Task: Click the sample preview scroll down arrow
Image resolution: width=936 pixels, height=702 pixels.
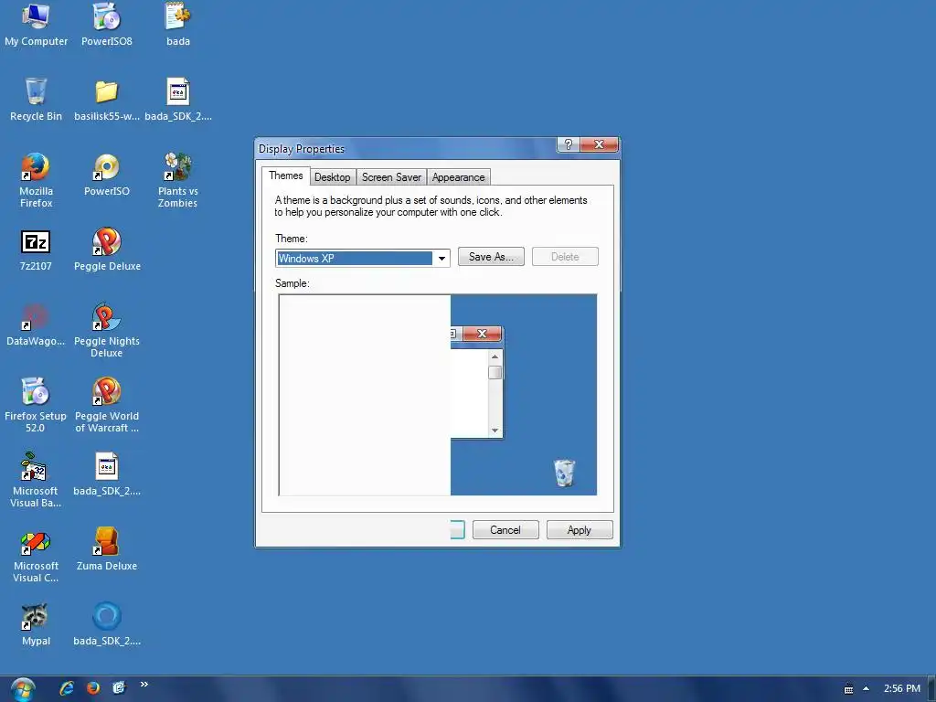Action: pyautogui.click(x=495, y=431)
